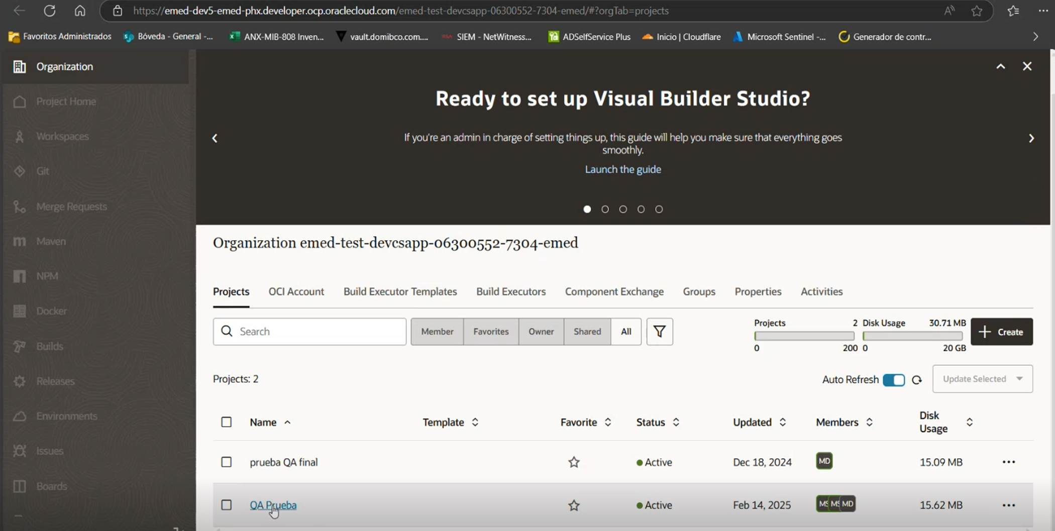1055x531 pixels.
Task: Open browser settings and more menu
Action: coord(1043,11)
